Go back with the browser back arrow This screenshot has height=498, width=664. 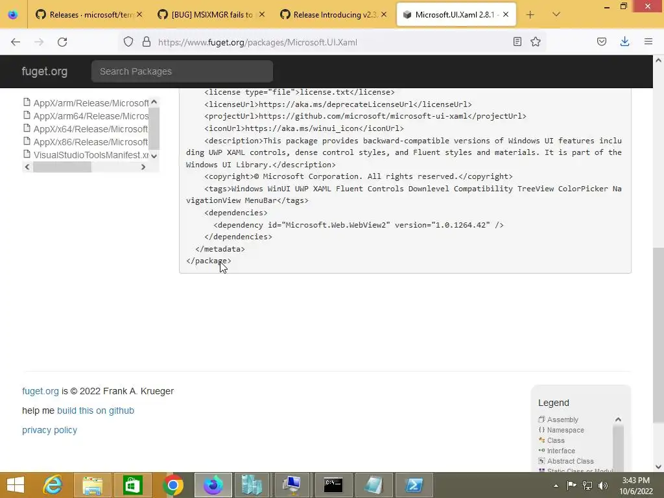click(16, 42)
